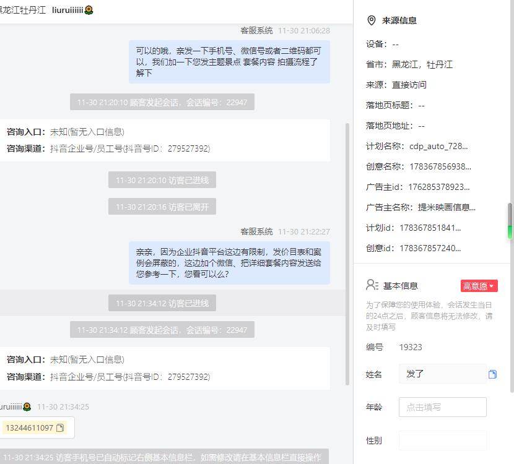Click system notice 11-30 21:20:10 顾客发起会话
Screen dimensions: 514x464
point(162,102)
